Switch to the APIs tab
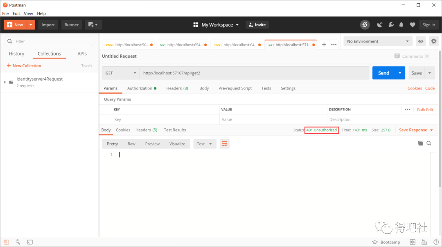Screen dimensions: 442x247 82,54
